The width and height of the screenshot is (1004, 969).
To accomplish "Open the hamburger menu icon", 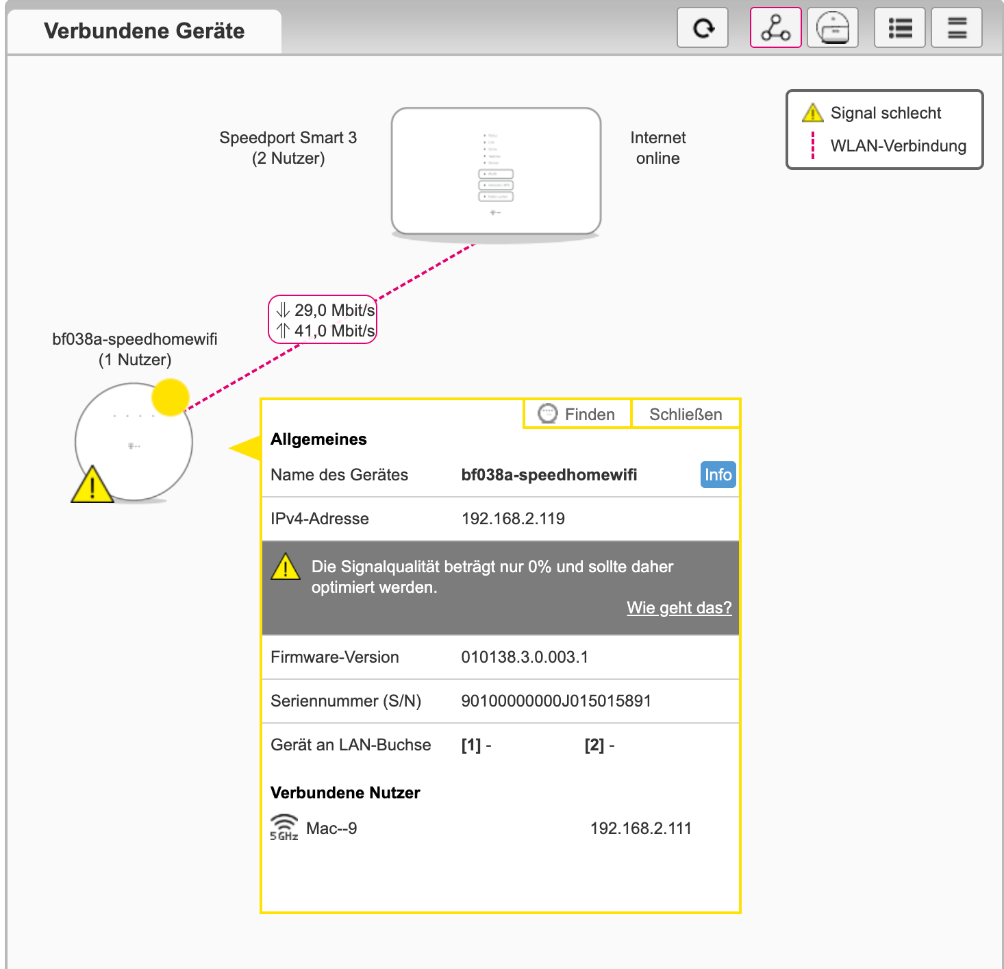I will click(x=957, y=27).
